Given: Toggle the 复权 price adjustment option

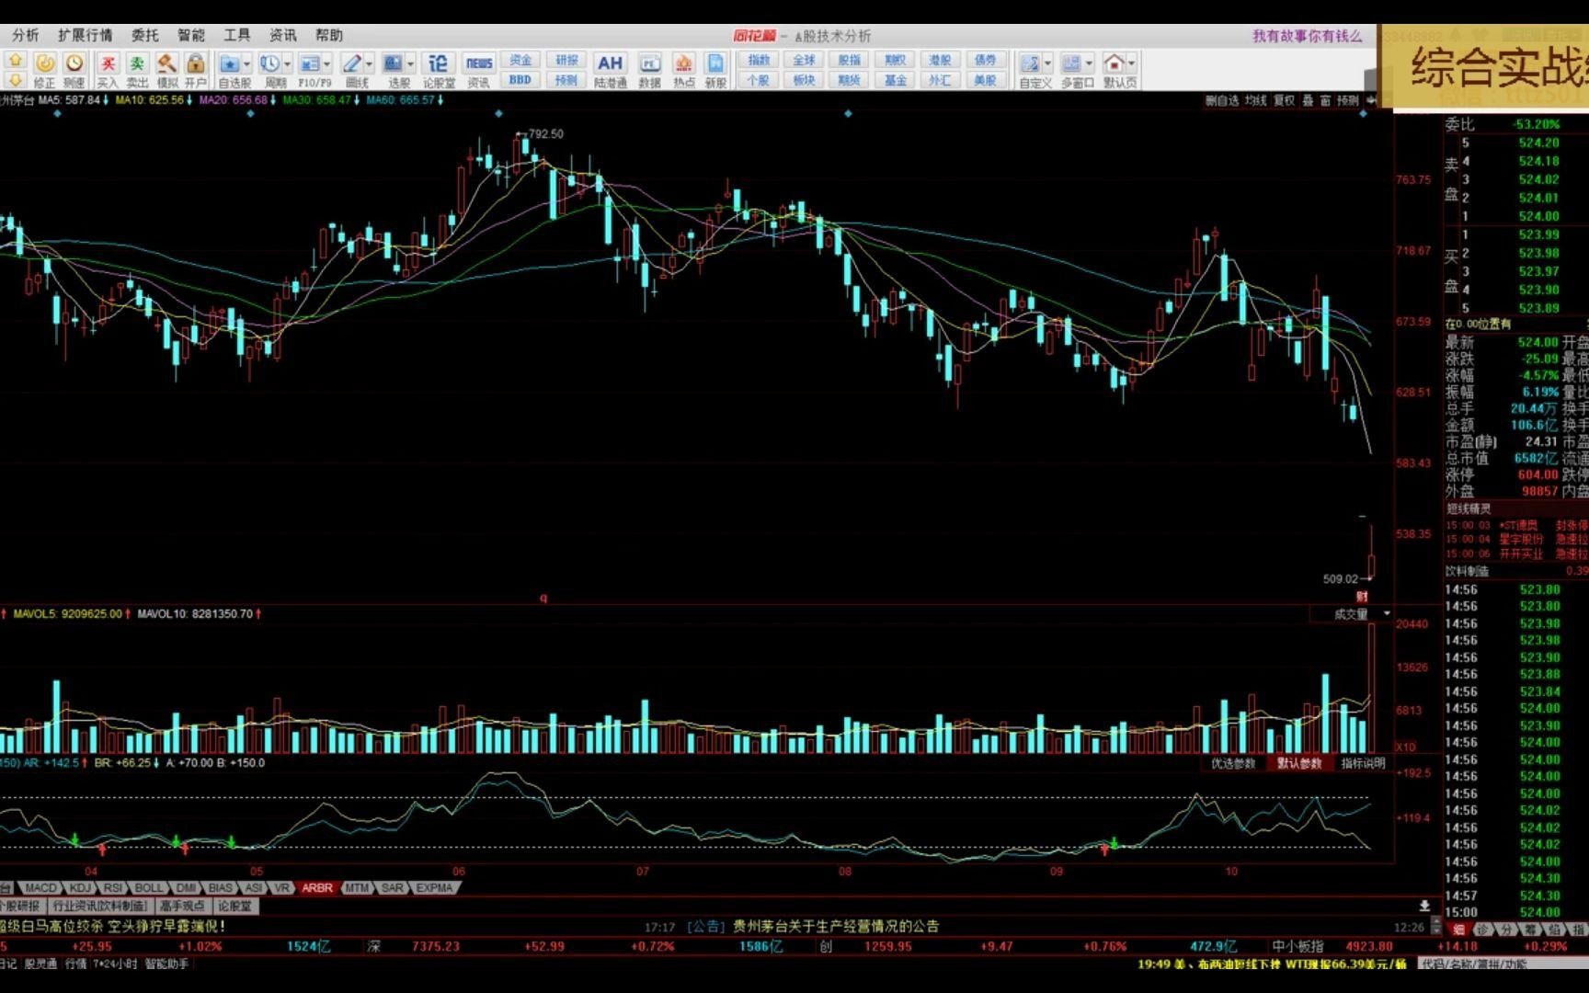Looking at the screenshot, I should pyautogui.click(x=1284, y=101).
